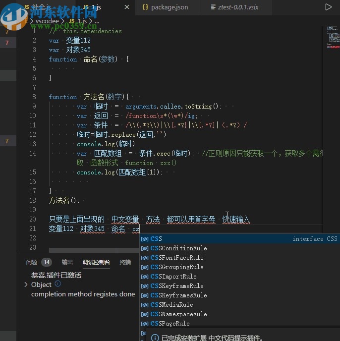This screenshot has width=340, height=341.
Task: Click the file icon on ztest vsix tab
Action: point(213,7)
